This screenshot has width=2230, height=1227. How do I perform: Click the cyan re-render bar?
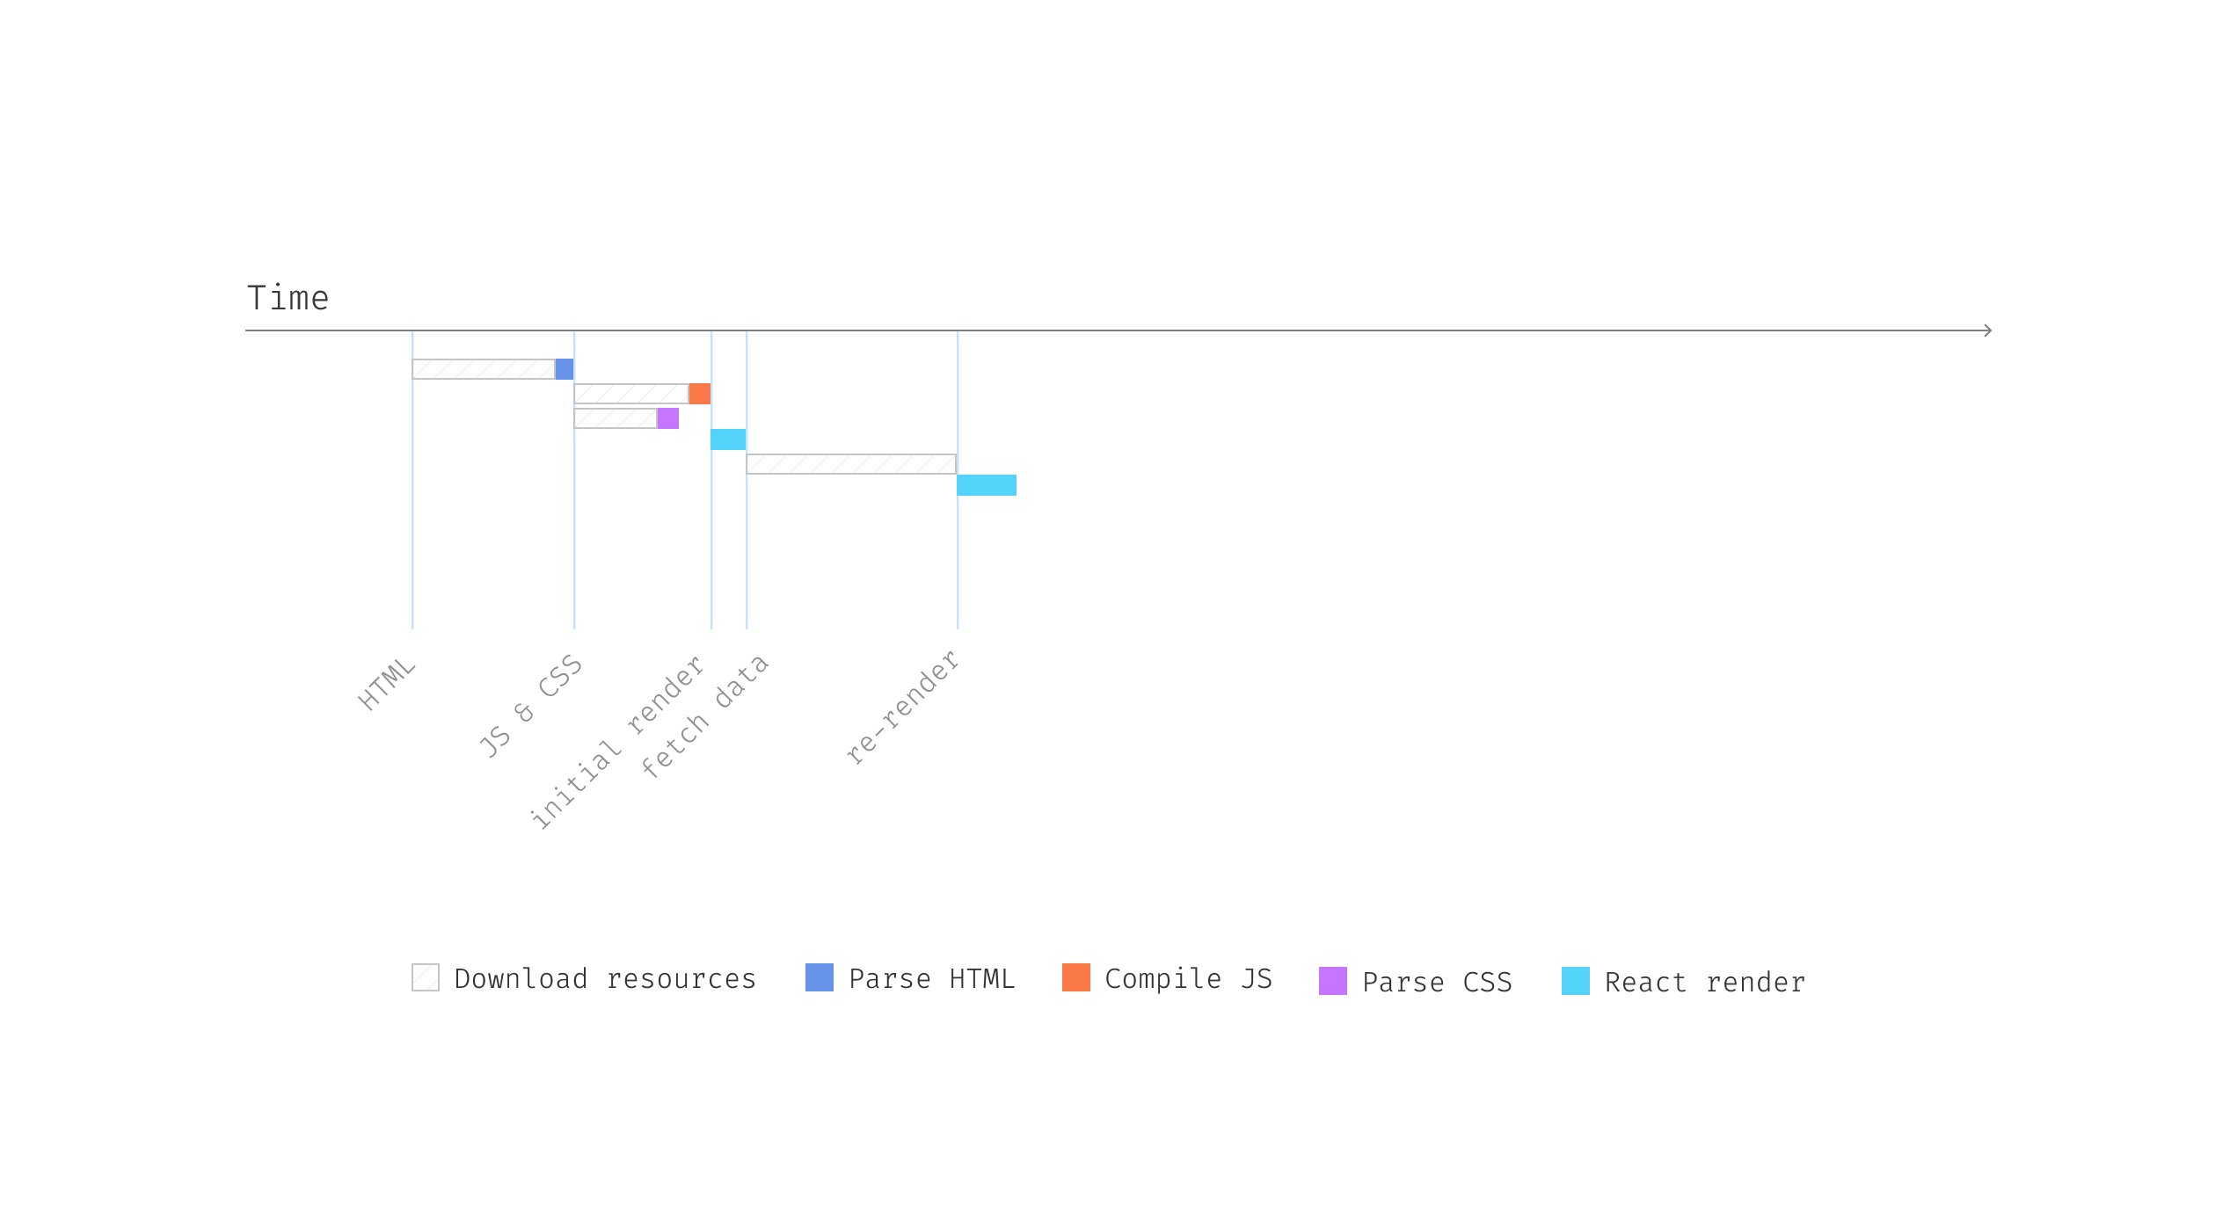[x=987, y=485]
